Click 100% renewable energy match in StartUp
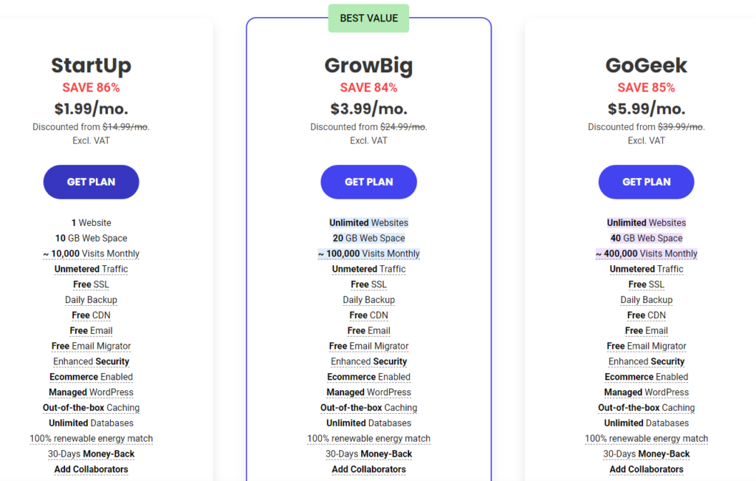The width and height of the screenshot is (756, 481). click(x=91, y=439)
